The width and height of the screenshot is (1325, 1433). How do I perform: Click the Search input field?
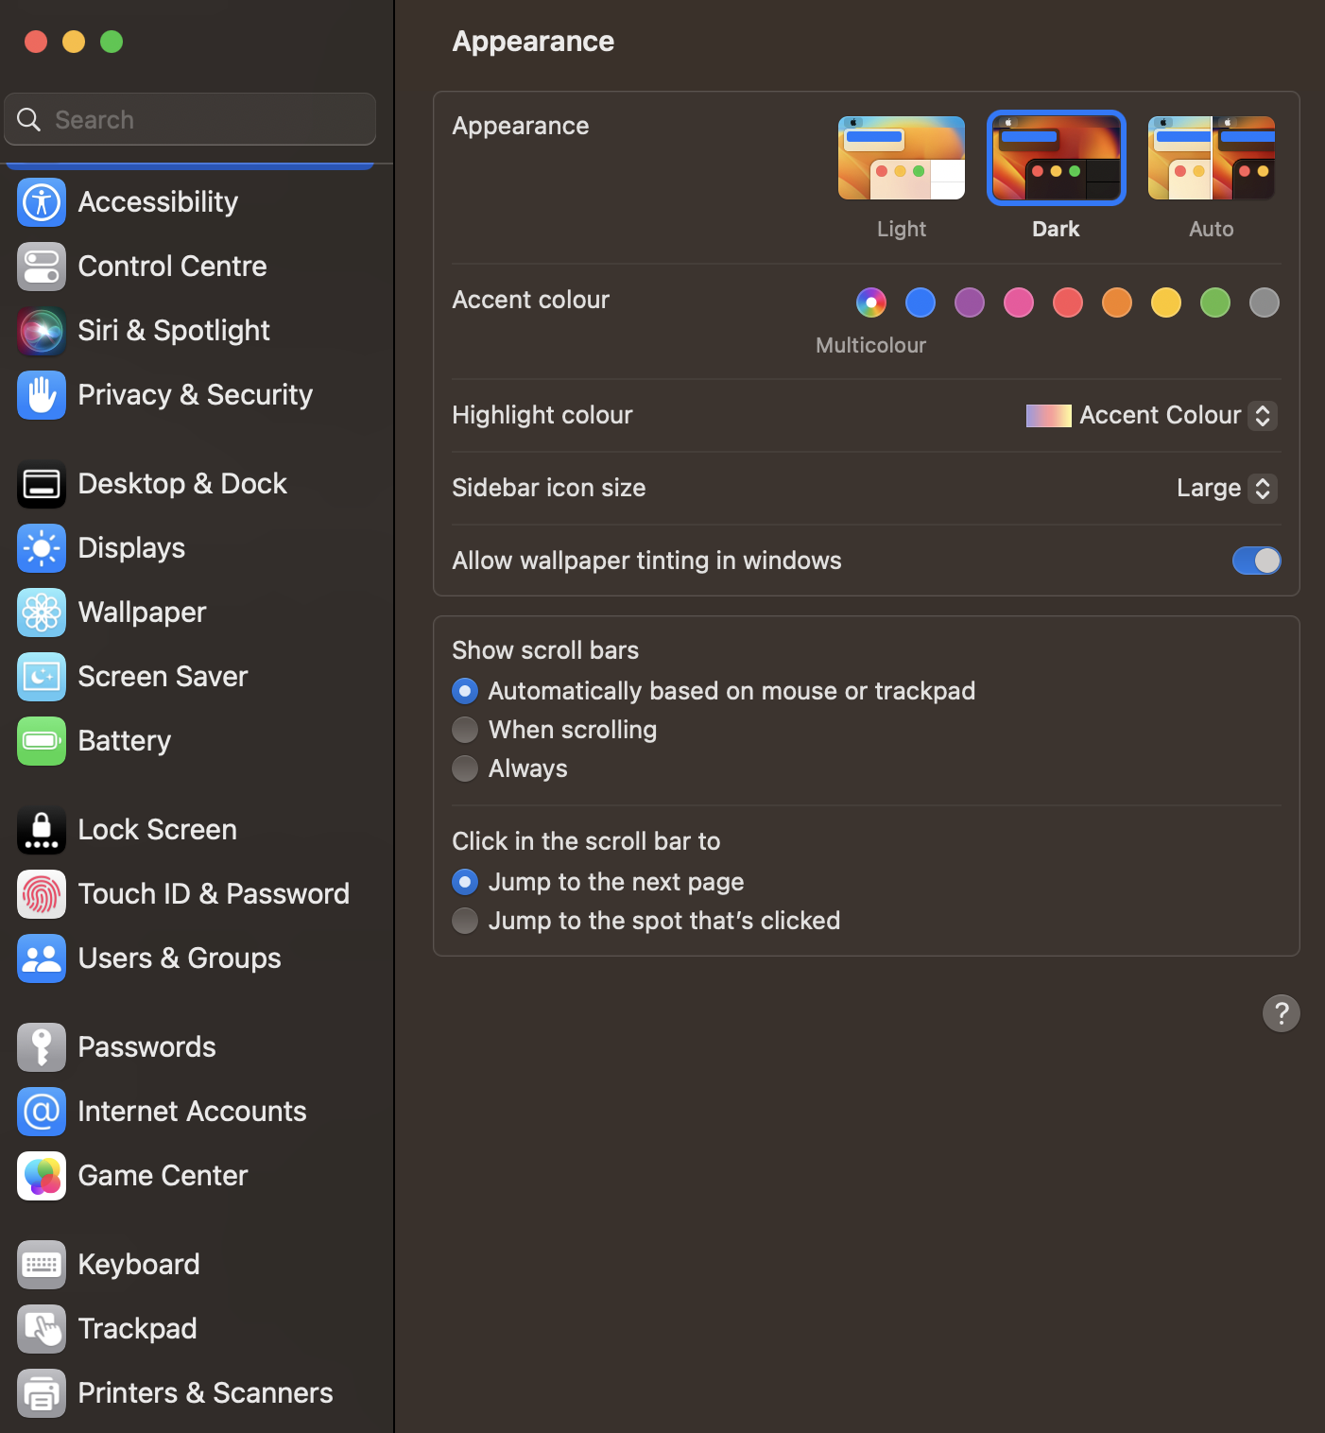(x=190, y=119)
